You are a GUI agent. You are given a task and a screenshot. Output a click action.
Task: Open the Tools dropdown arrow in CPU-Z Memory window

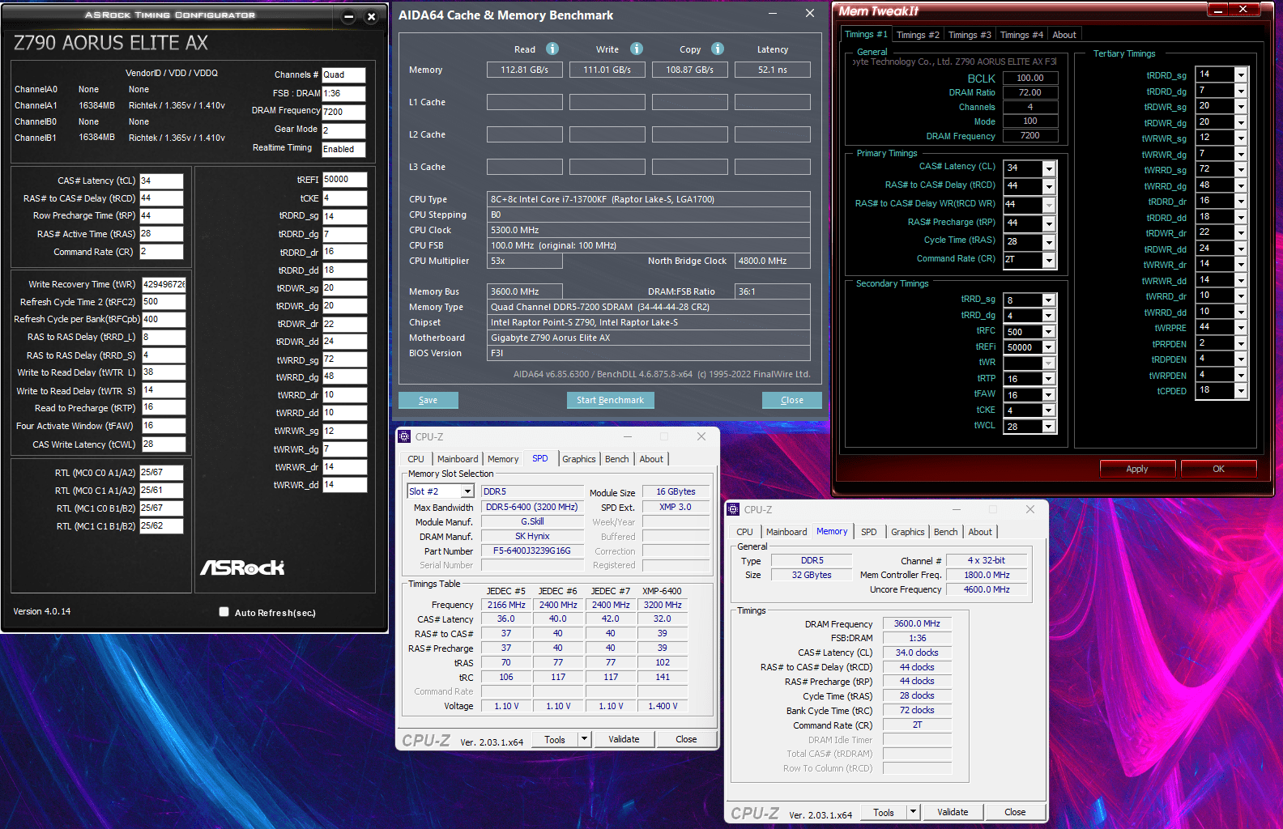tap(913, 812)
